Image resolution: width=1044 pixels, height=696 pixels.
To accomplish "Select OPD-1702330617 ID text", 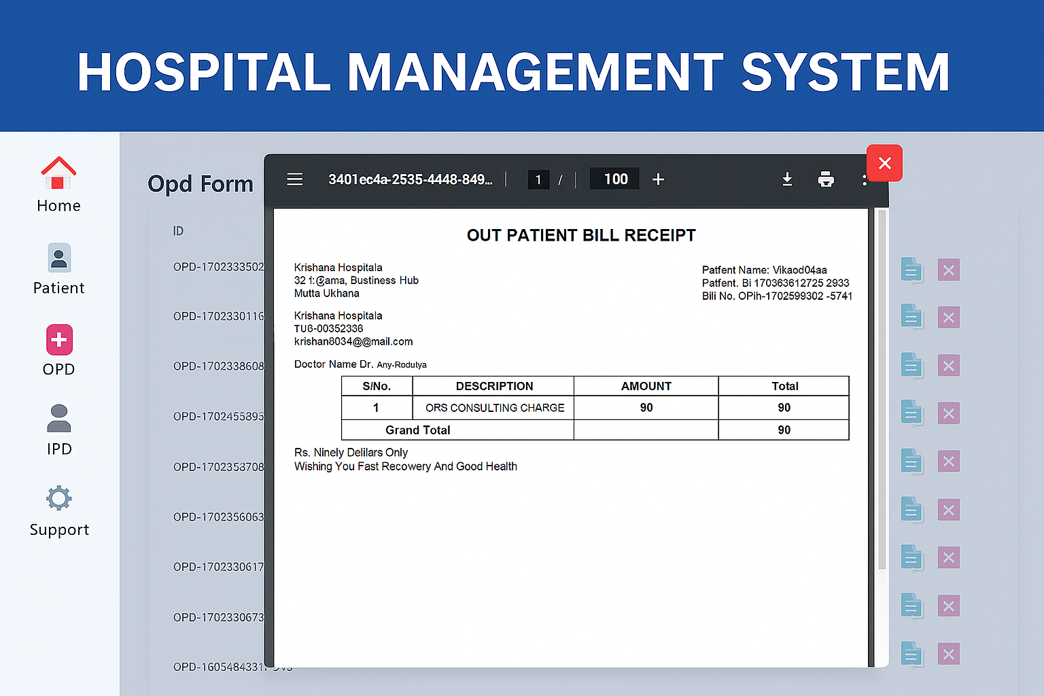I will (218, 567).
